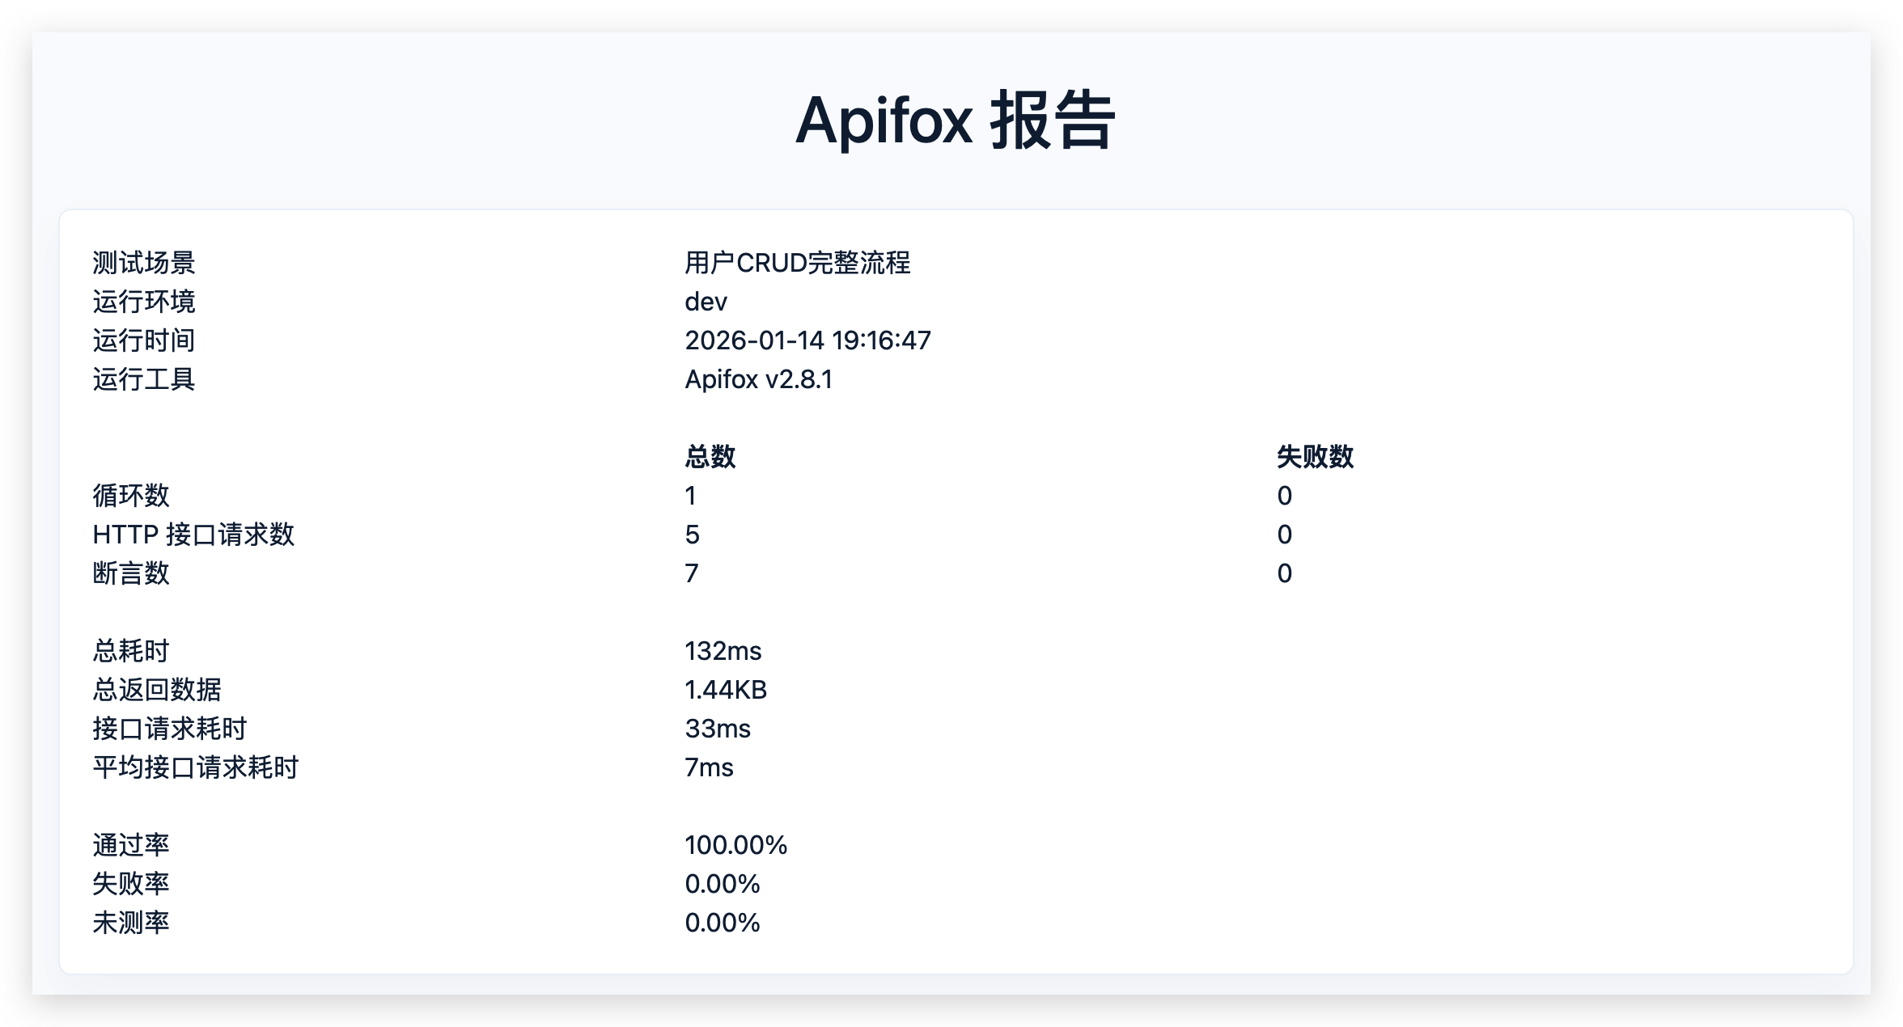Click the 通过率 value 100.00%
Image resolution: width=1903 pixels, height=1027 pixels.
point(735,845)
